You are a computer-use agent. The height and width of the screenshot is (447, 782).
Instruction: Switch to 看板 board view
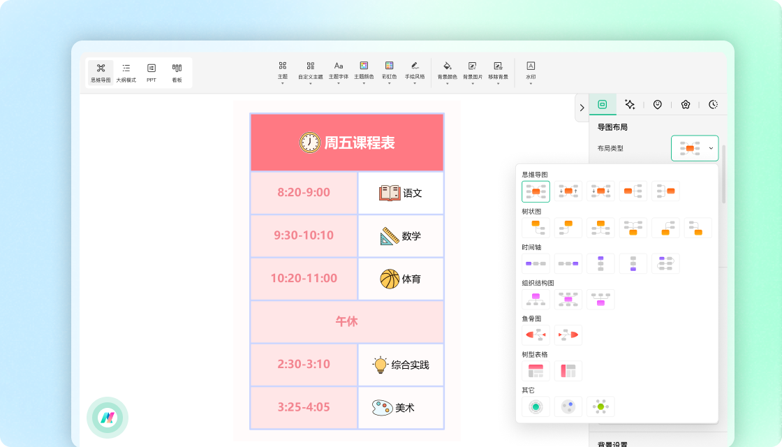(x=177, y=73)
